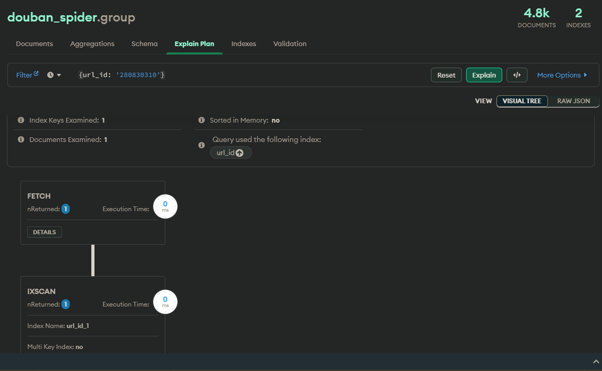
Task: Click the url_id ascending index badge
Action: click(x=231, y=152)
